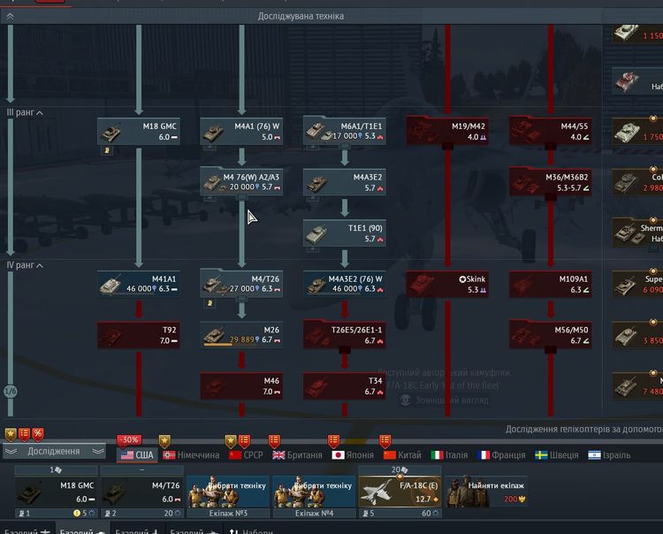The height and width of the screenshot is (534, 663).
Task: Open the Швеція nation tab
Action: click(557, 454)
